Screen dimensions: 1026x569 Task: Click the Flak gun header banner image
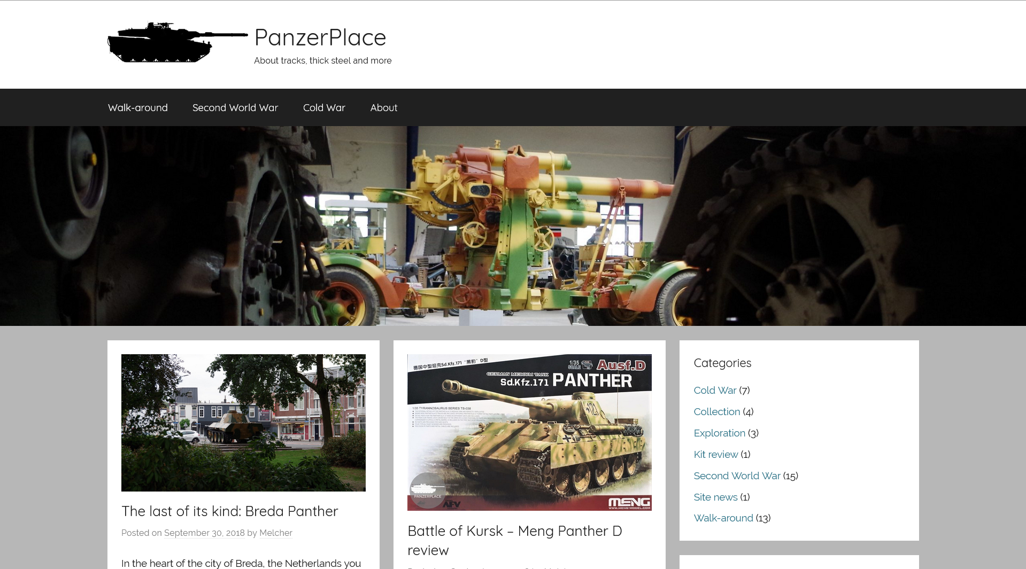pos(513,226)
